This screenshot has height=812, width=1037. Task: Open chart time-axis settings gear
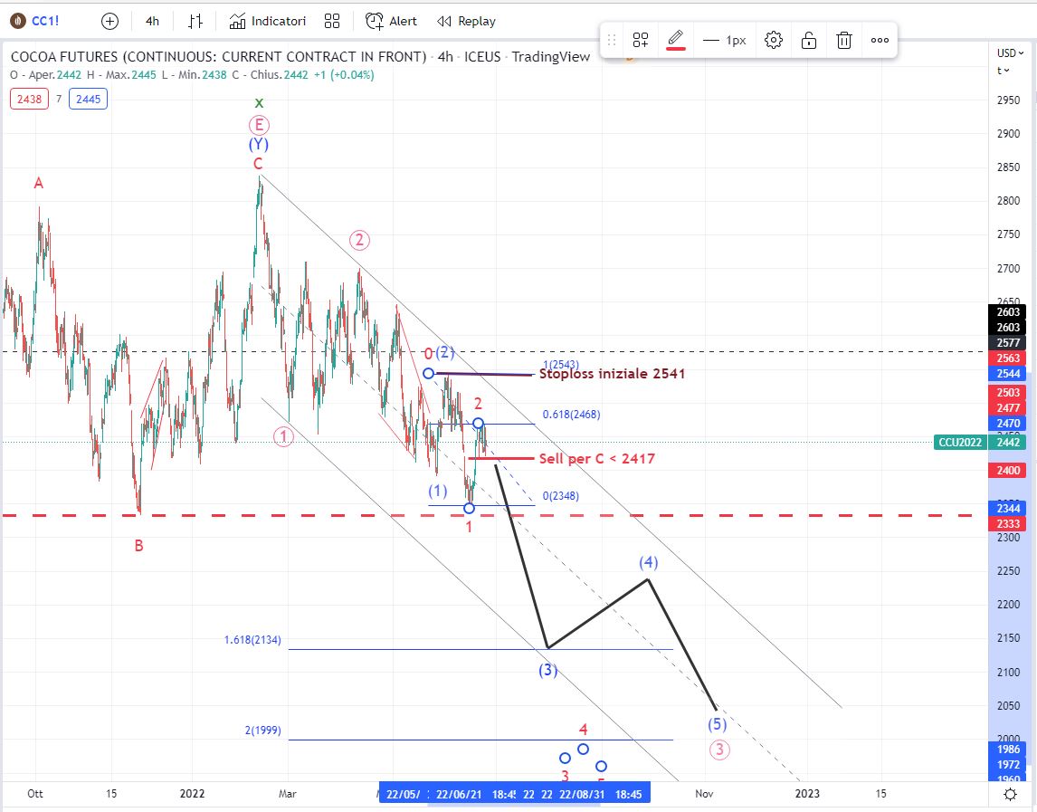[1010, 794]
